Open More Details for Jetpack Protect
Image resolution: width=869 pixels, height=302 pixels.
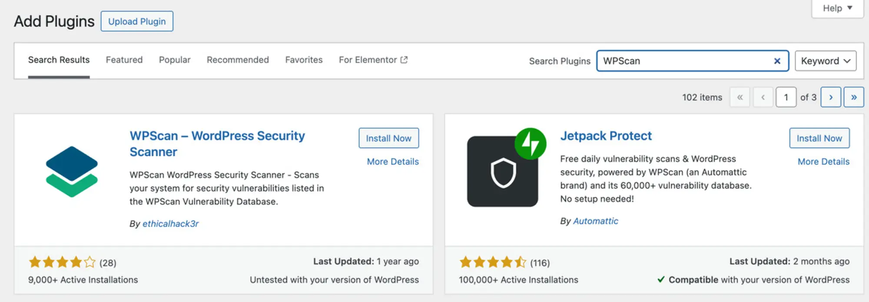[x=823, y=162]
